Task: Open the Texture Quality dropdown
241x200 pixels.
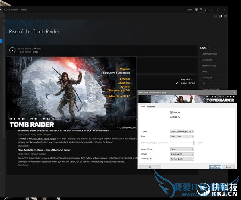Action: click(x=182, y=159)
